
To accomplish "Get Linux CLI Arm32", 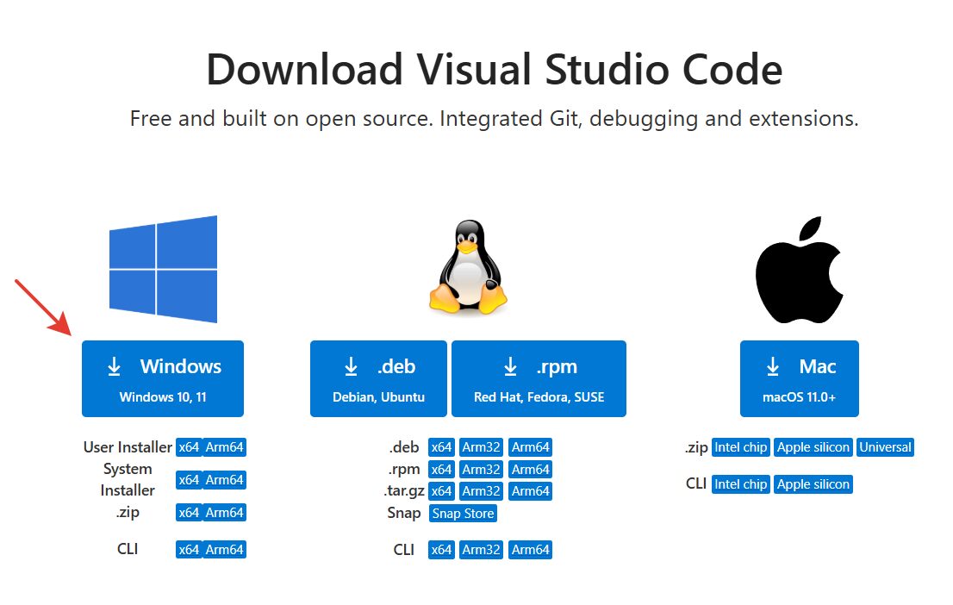I will coord(482,550).
